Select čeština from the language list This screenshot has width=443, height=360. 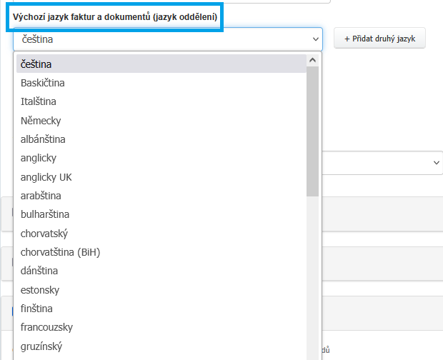(36, 64)
